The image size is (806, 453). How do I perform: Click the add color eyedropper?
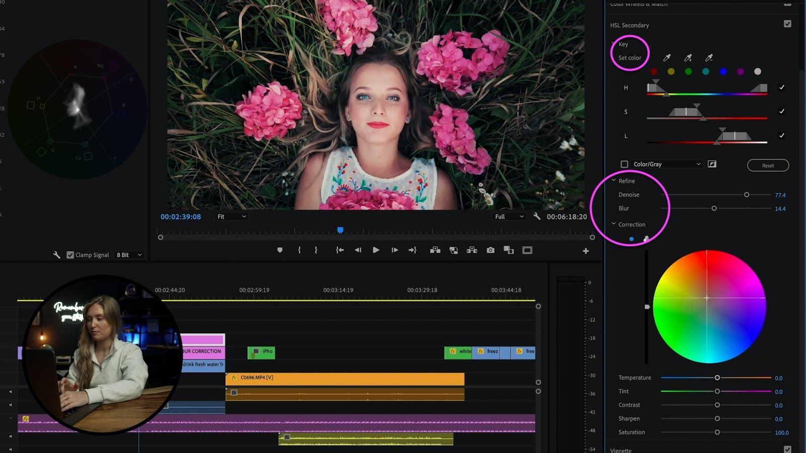coord(688,58)
